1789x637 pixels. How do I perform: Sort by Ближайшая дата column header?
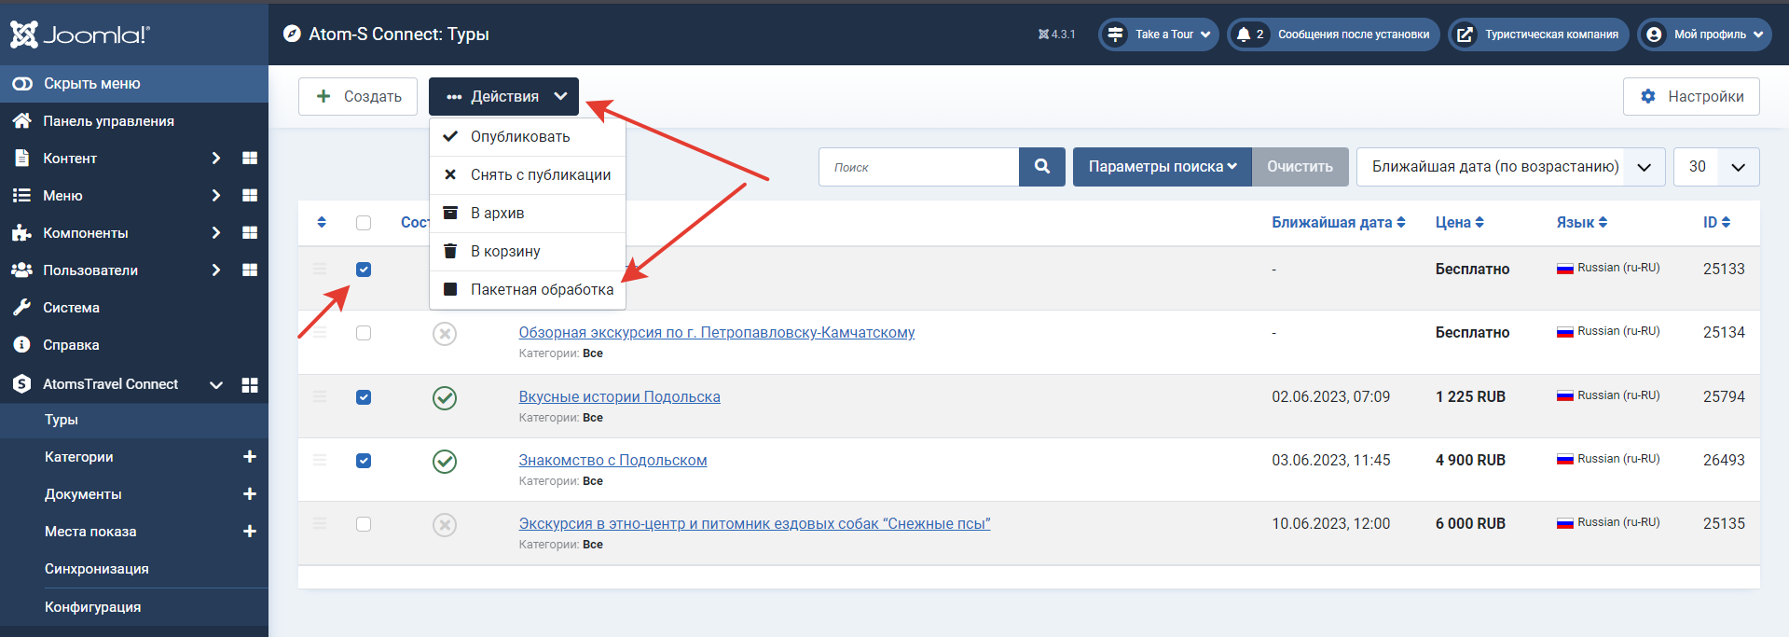click(x=1339, y=223)
